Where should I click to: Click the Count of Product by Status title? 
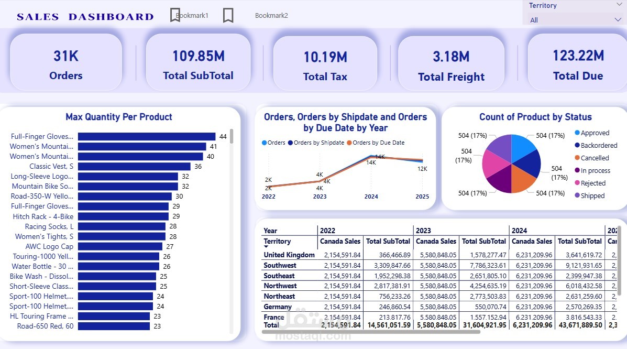coord(535,117)
